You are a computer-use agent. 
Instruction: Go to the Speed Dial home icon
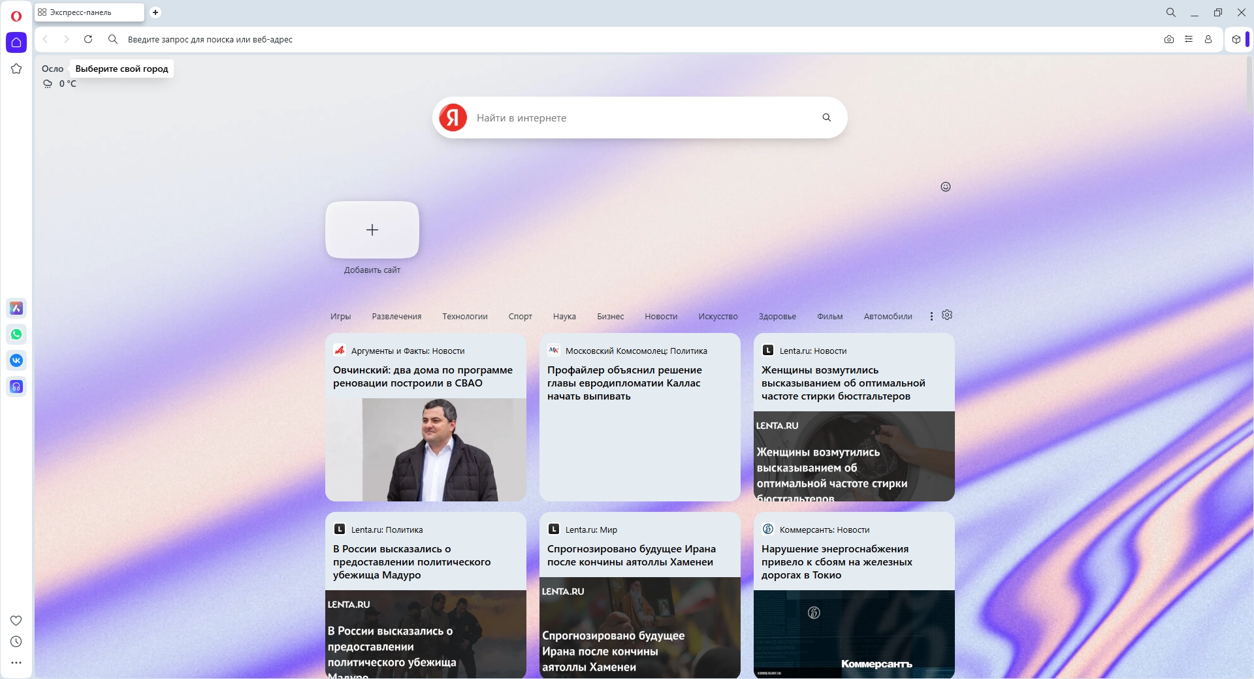16,42
